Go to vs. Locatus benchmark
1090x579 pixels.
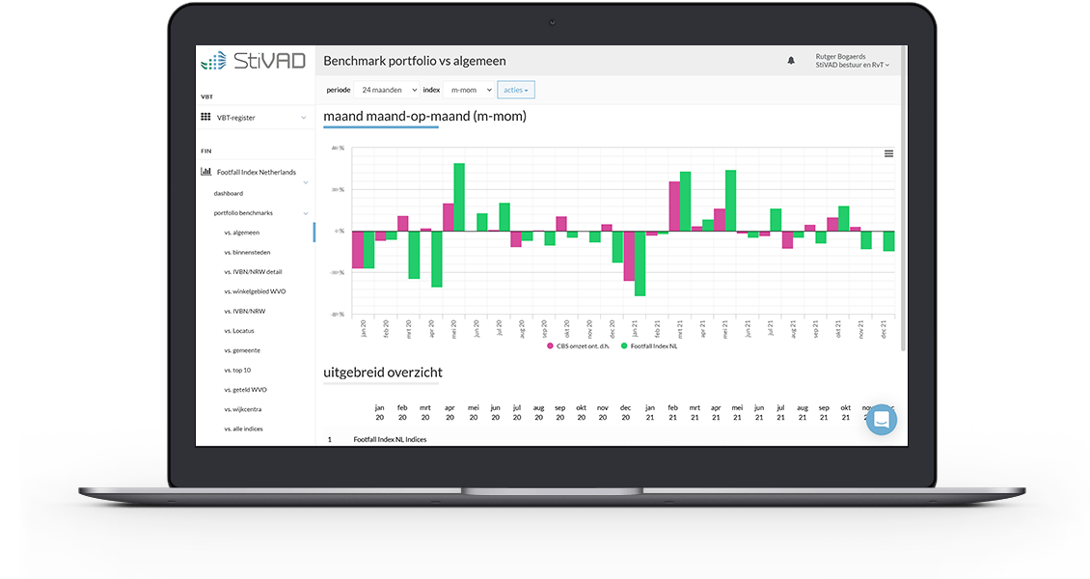(239, 331)
